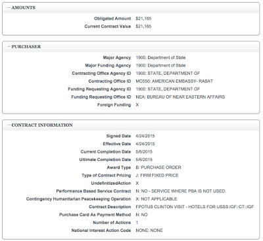Click the Current Completion Date value
Screen dimensions: 263x241
(144, 152)
